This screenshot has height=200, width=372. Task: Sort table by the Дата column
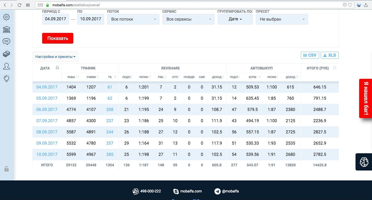(57, 68)
